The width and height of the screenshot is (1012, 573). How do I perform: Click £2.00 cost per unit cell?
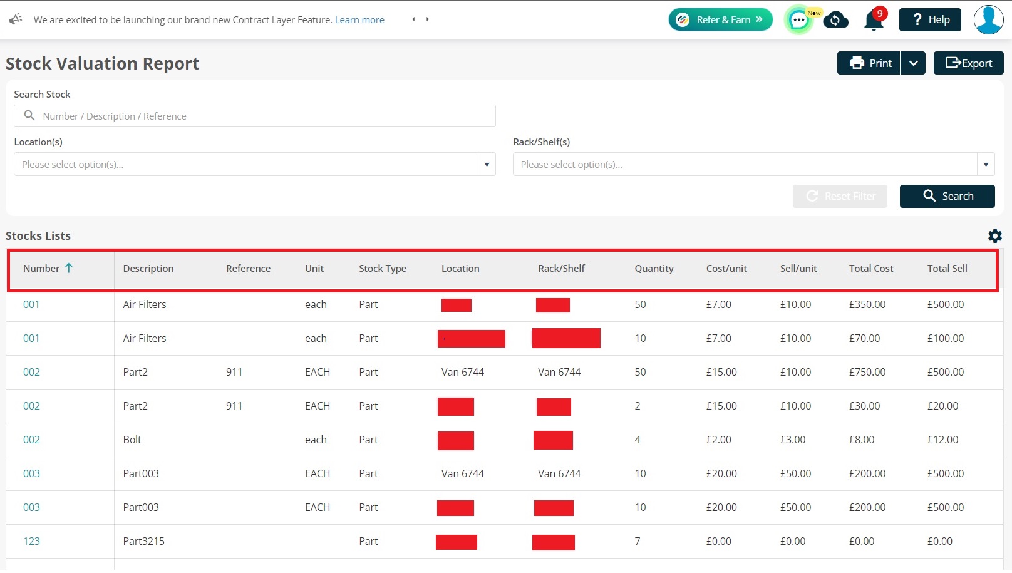tap(719, 440)
